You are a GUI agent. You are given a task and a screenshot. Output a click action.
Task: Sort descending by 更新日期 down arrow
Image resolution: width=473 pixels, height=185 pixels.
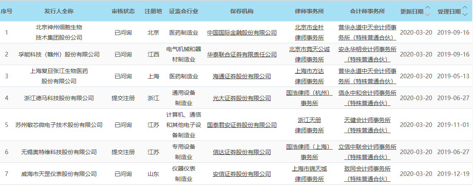point(427,14)
